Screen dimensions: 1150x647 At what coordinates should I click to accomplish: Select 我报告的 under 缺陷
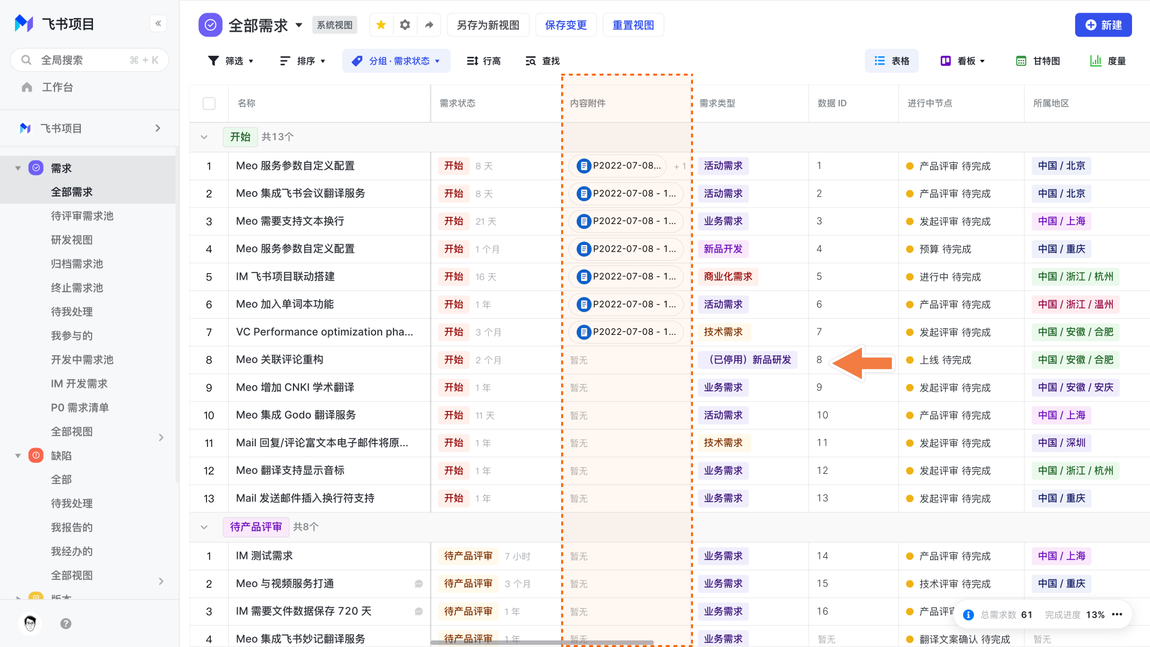coord(72,527)
